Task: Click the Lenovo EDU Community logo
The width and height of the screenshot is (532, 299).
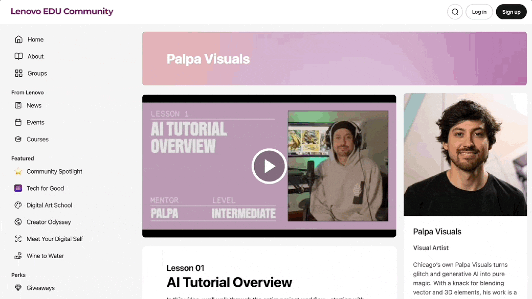Action: [62, 11]
